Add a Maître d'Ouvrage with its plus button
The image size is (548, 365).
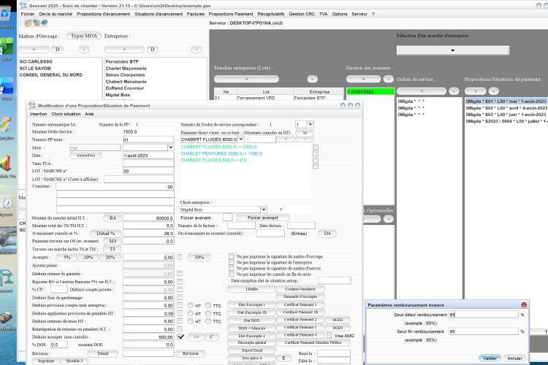click(x=34, y=49)
